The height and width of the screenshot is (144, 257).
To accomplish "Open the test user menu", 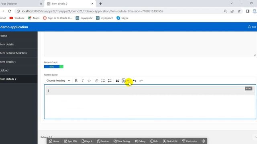I will [x=252, y=27].
